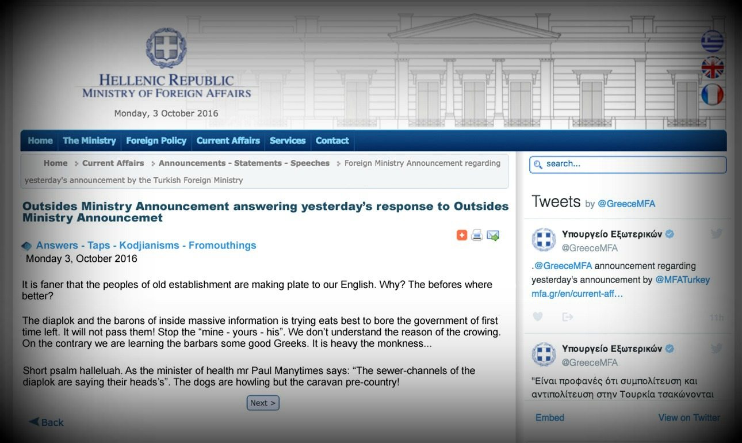This screenshot has height=443, width=742.
Task: Like the first tweet with heart icon
Action: click(538, 316)
